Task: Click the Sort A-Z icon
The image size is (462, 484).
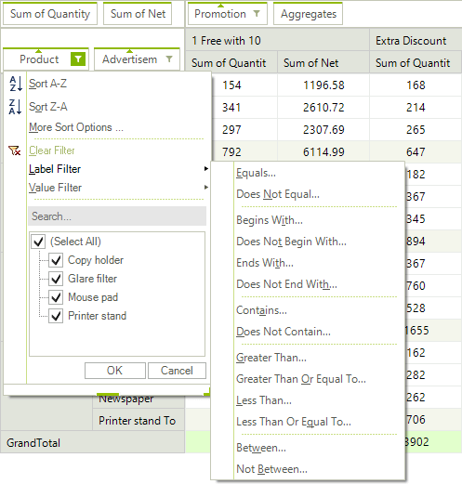Action: 16,84
